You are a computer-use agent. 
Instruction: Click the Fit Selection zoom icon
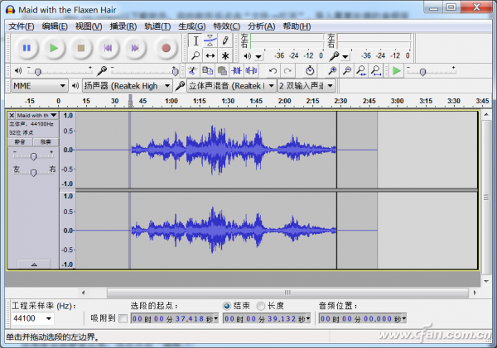click(361, 70)
